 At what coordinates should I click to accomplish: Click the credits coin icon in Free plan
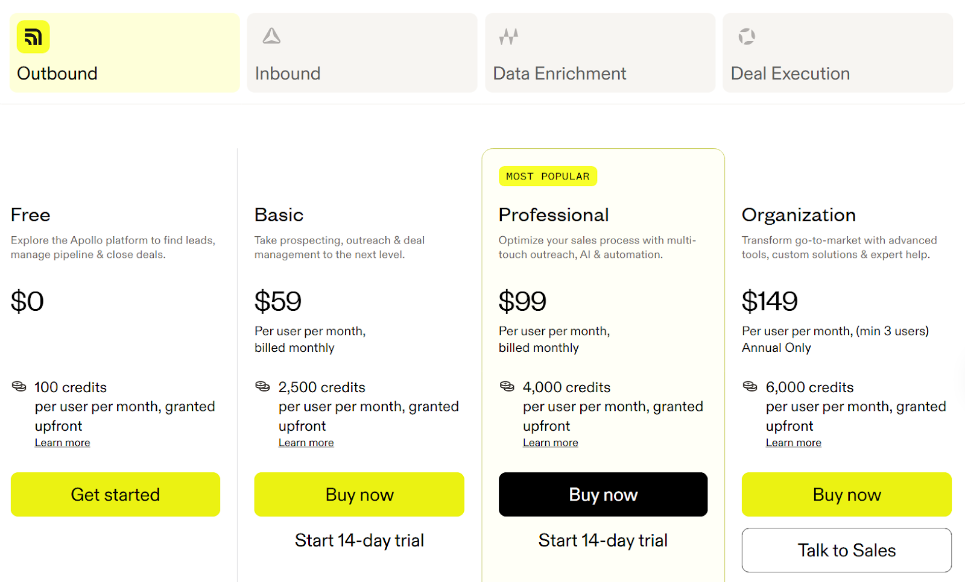point(19,387)
